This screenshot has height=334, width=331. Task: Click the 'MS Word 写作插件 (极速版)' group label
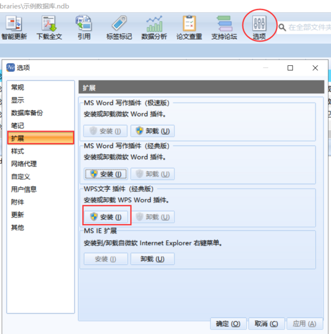tap(126, 103)
